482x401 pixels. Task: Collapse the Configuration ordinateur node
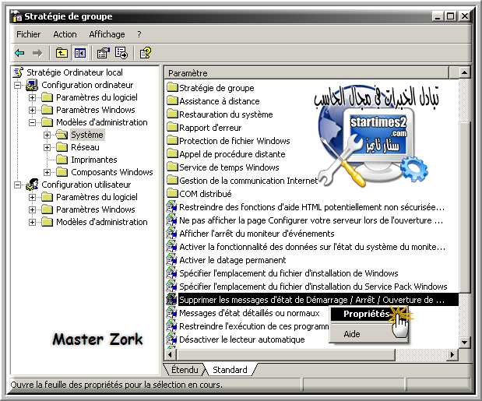[18, 85]
